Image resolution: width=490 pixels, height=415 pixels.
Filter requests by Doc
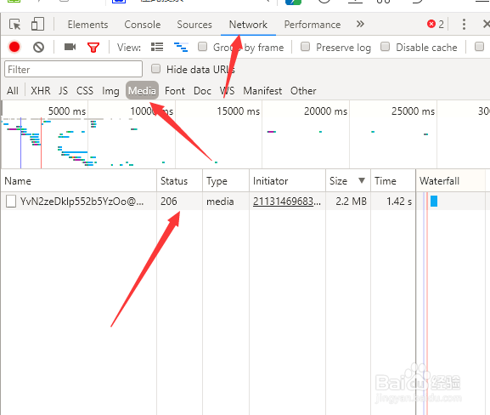click(202, 91)
